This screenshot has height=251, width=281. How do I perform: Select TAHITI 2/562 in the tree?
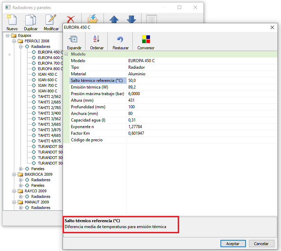49,97
